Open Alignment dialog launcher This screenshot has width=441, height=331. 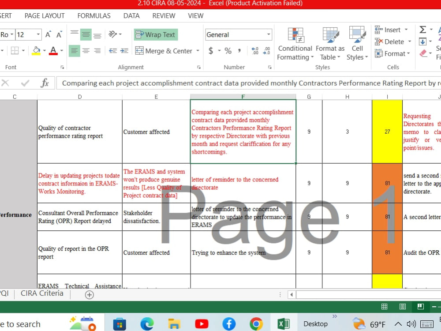coord(199,67)
